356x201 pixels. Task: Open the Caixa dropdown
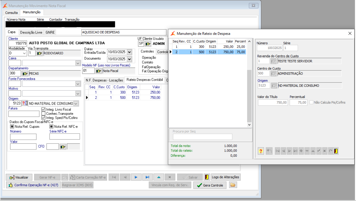tap(78, 63)
